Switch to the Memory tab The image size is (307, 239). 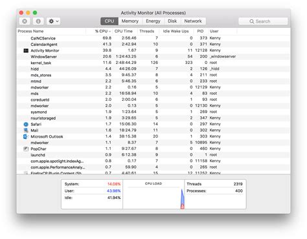[x=130, y=21]
